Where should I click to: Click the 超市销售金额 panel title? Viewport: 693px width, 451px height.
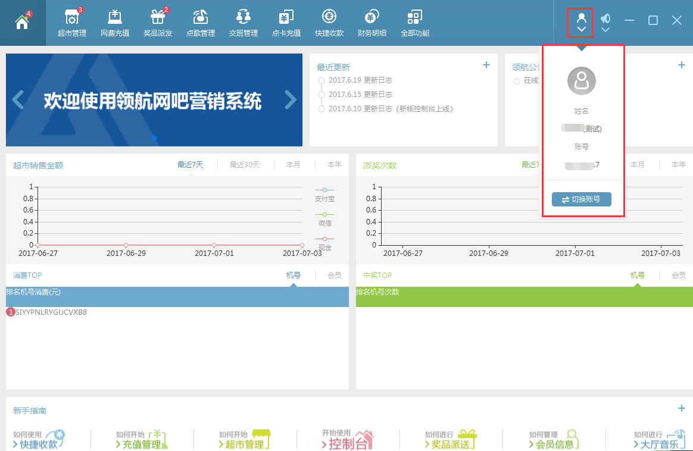pos(38,165)
